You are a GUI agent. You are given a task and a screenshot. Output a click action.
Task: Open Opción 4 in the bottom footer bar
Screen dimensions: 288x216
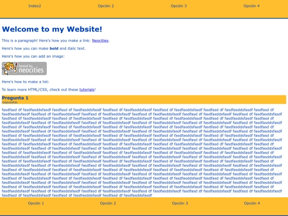click(252, 203)
